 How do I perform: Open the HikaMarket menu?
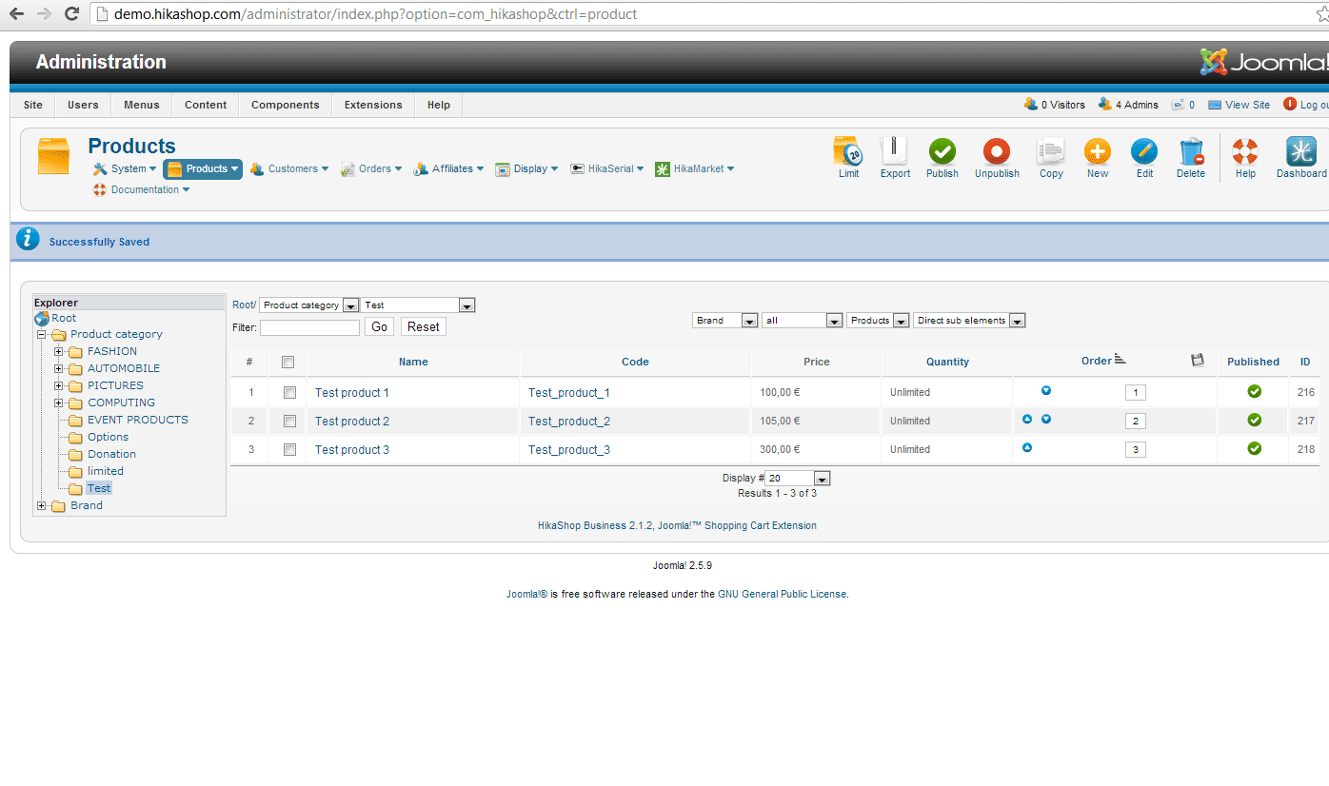pos(695,169)
